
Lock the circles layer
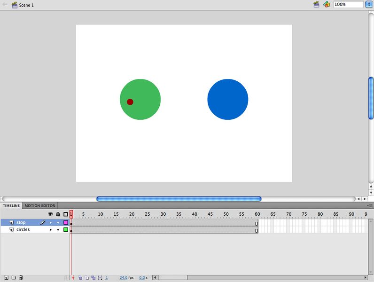58,230
